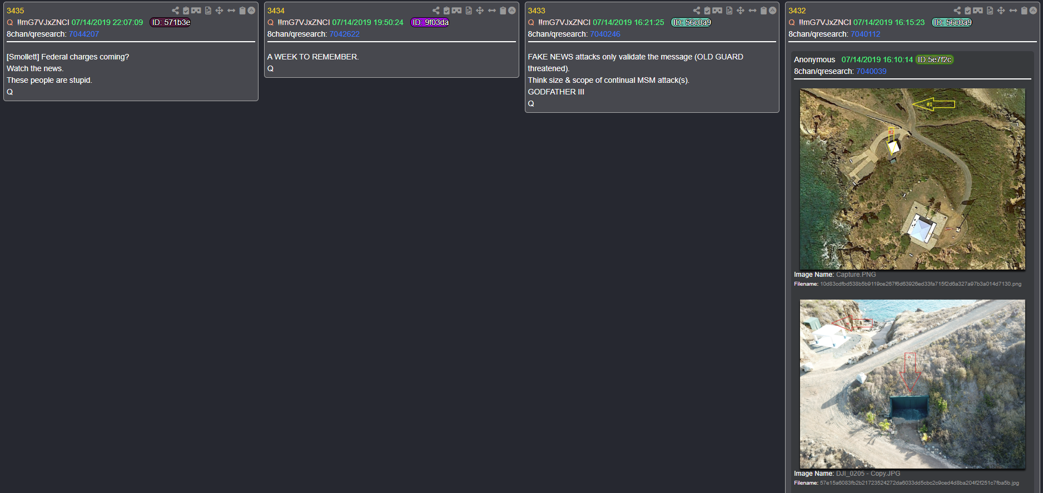Click the four-arrow move icon on post 3435
The height and width of the screenshot is (493, 1043).
click(219, 11)
